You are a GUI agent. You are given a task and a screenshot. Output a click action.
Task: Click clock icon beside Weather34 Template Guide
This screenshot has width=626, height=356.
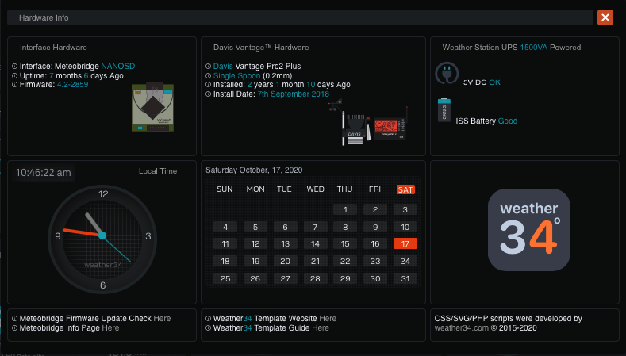(209, 328)
